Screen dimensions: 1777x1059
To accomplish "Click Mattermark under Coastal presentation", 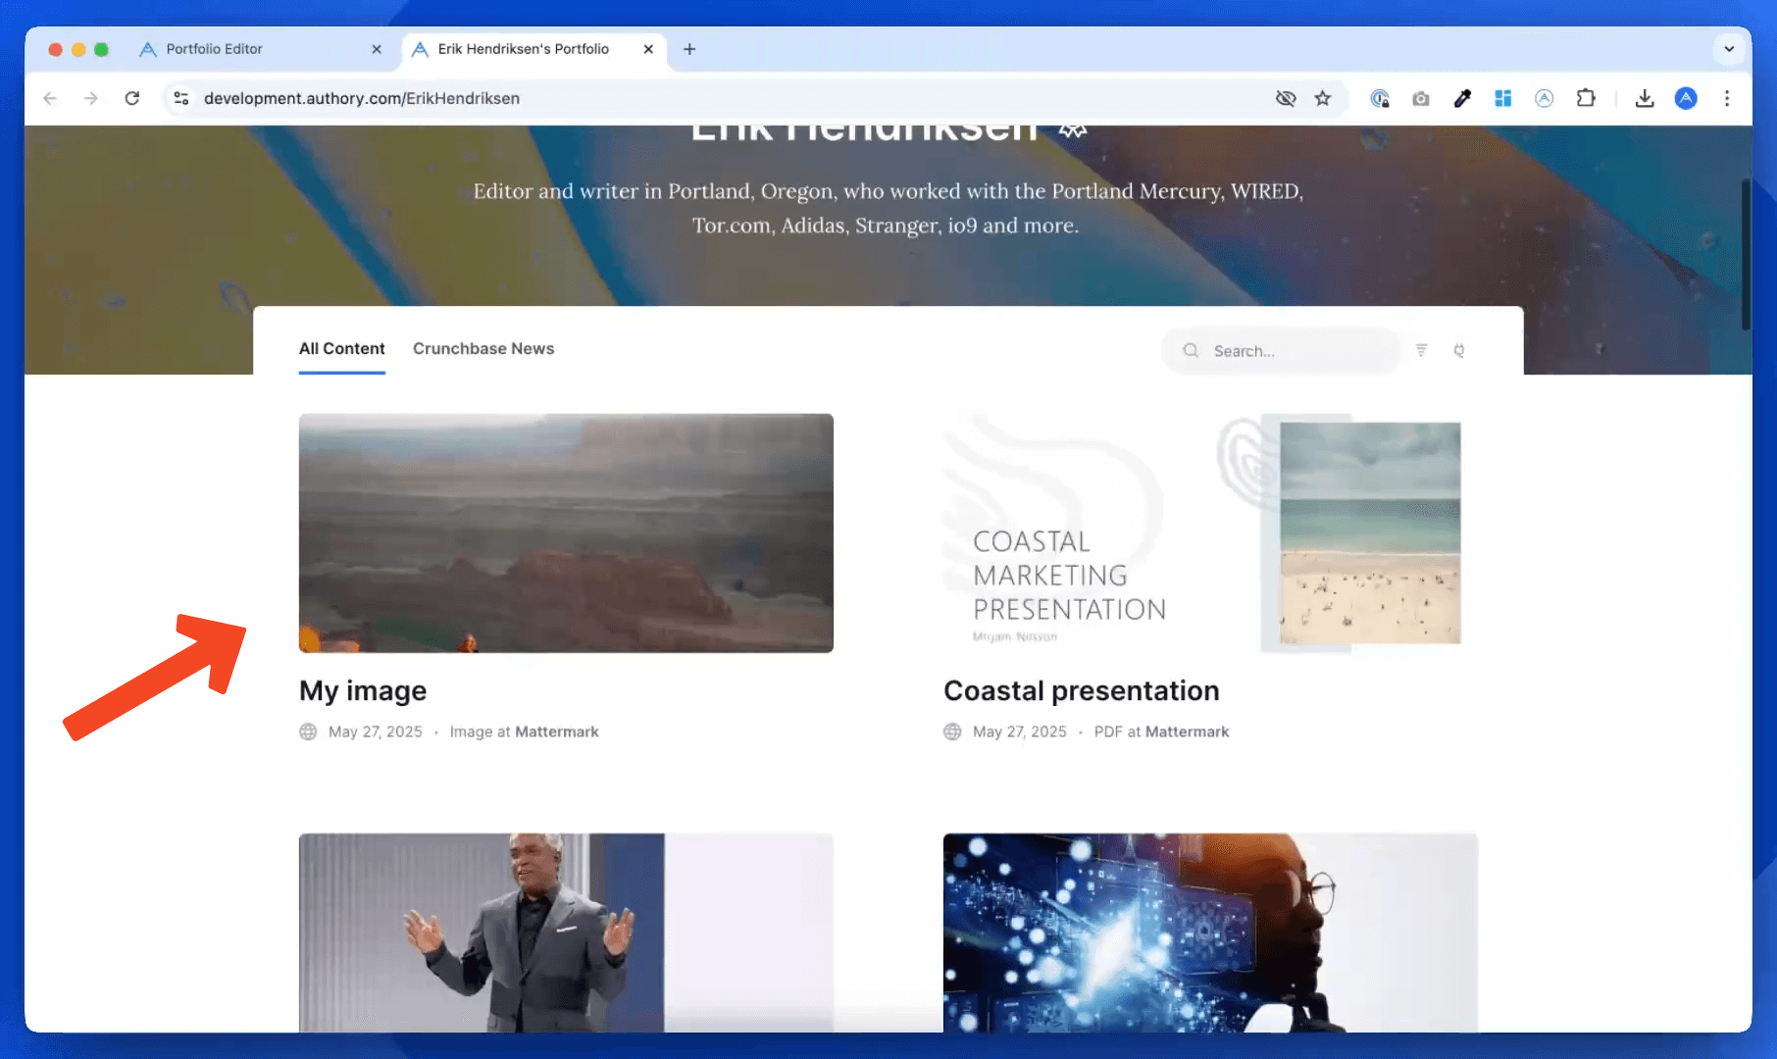I will coord(1187,731).
